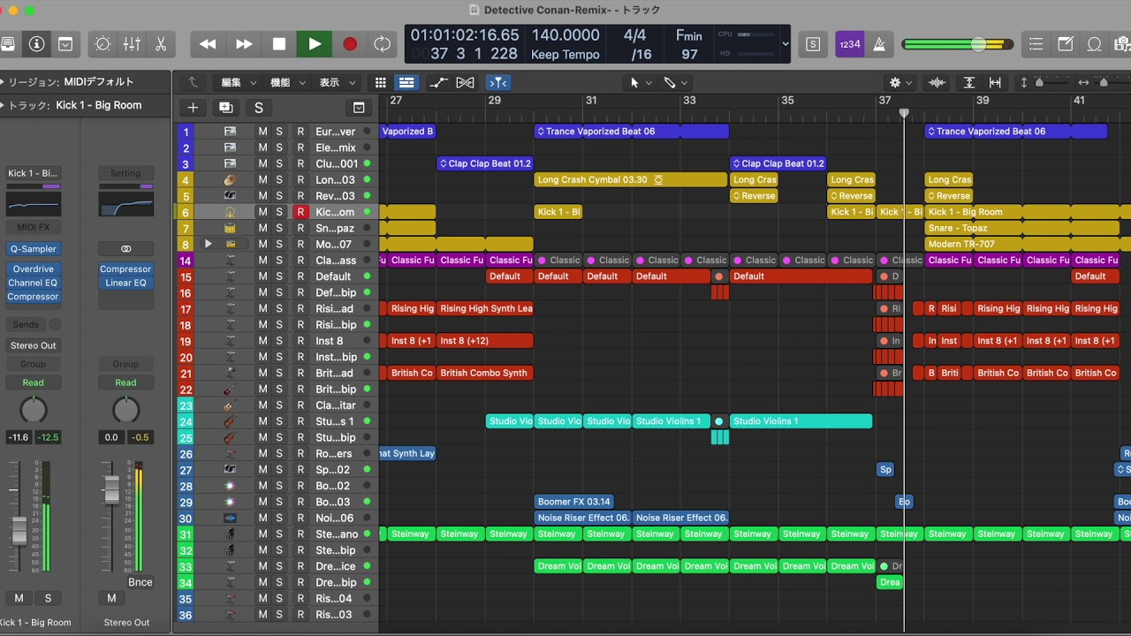Open the Keep Tempo mode menu
This screenshot has height=636, width=1131.
pyautogui.click(x=565, y=55)
